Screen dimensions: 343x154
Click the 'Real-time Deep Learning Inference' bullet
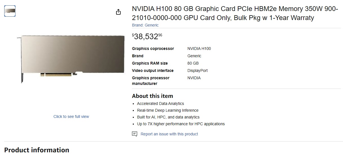pos(167,110)
